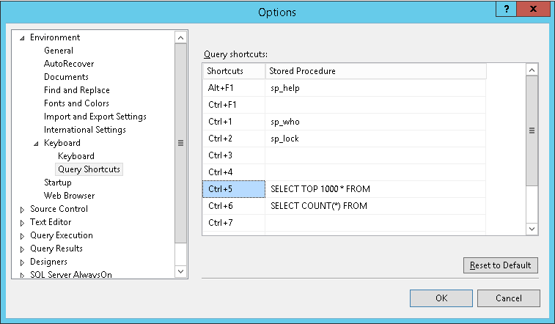This screenshot has width=555, height=324.
Task: Collapse the Keyboard tree node arrow
Action: (36, 144)
